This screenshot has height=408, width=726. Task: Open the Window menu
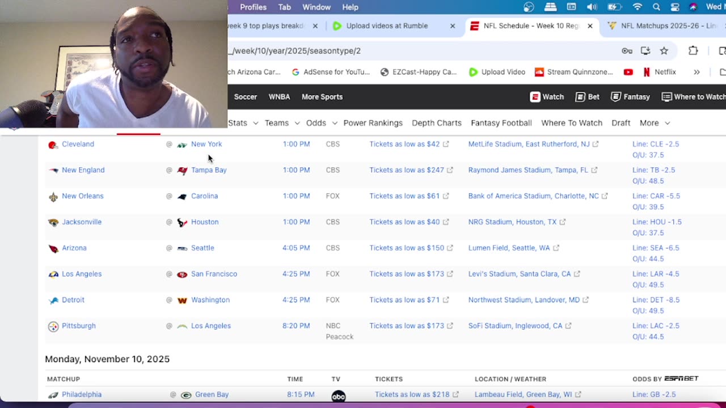tap(316, 7)
